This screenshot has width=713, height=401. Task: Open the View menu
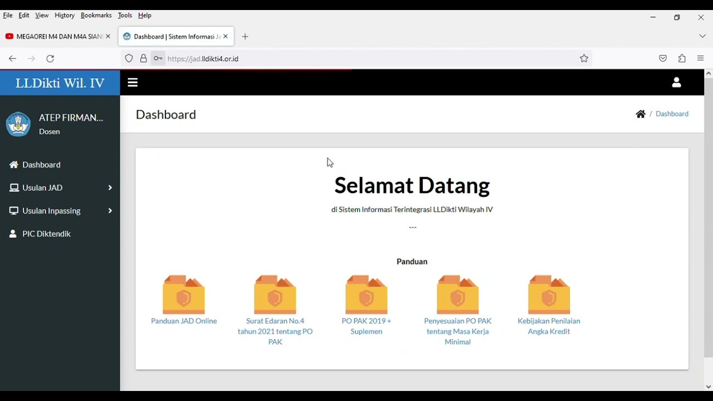tap(42, 16)
